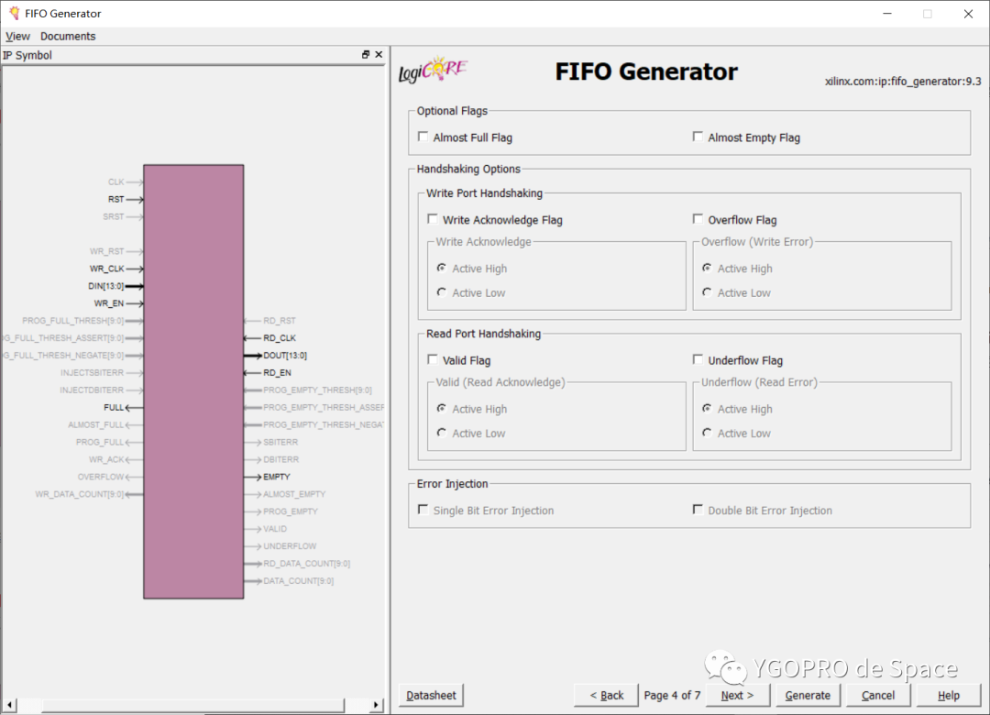Click the WR_ACK port label
The width and height of the screenshot is (990, 715).
[x=106, y=459]
